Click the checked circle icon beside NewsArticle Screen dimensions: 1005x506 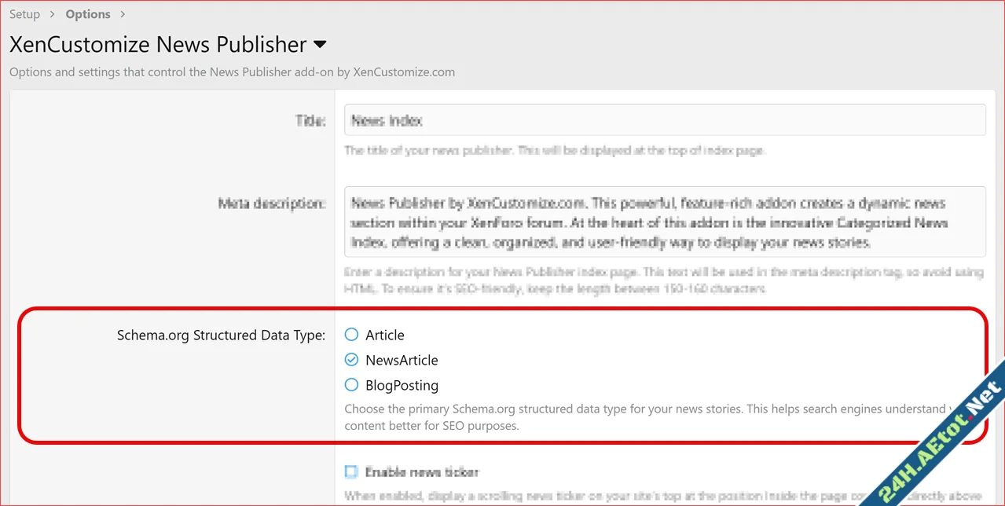[350, 359]
